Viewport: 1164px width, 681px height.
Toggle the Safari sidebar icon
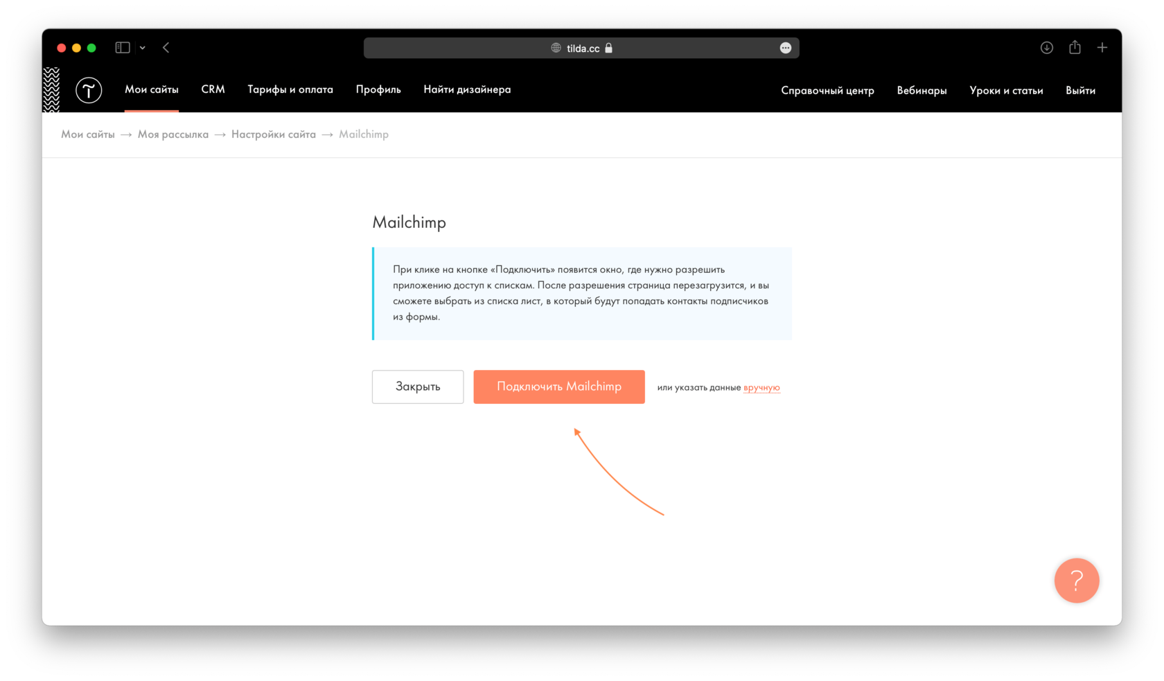[x=123, y=48]
